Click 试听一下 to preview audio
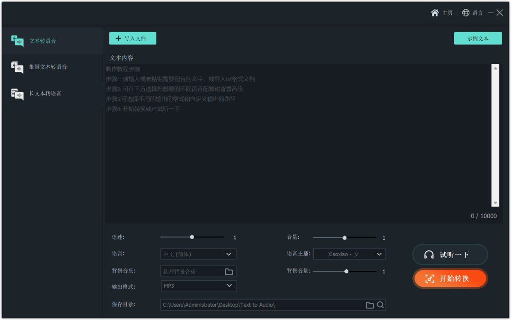The width and height of the screenshot is (511, 320). point(450,254)
